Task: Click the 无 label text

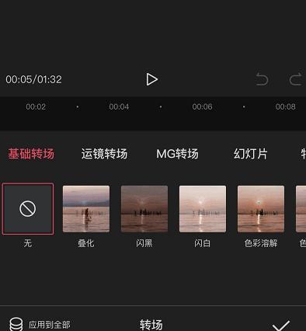Action: tap(28, 243)
